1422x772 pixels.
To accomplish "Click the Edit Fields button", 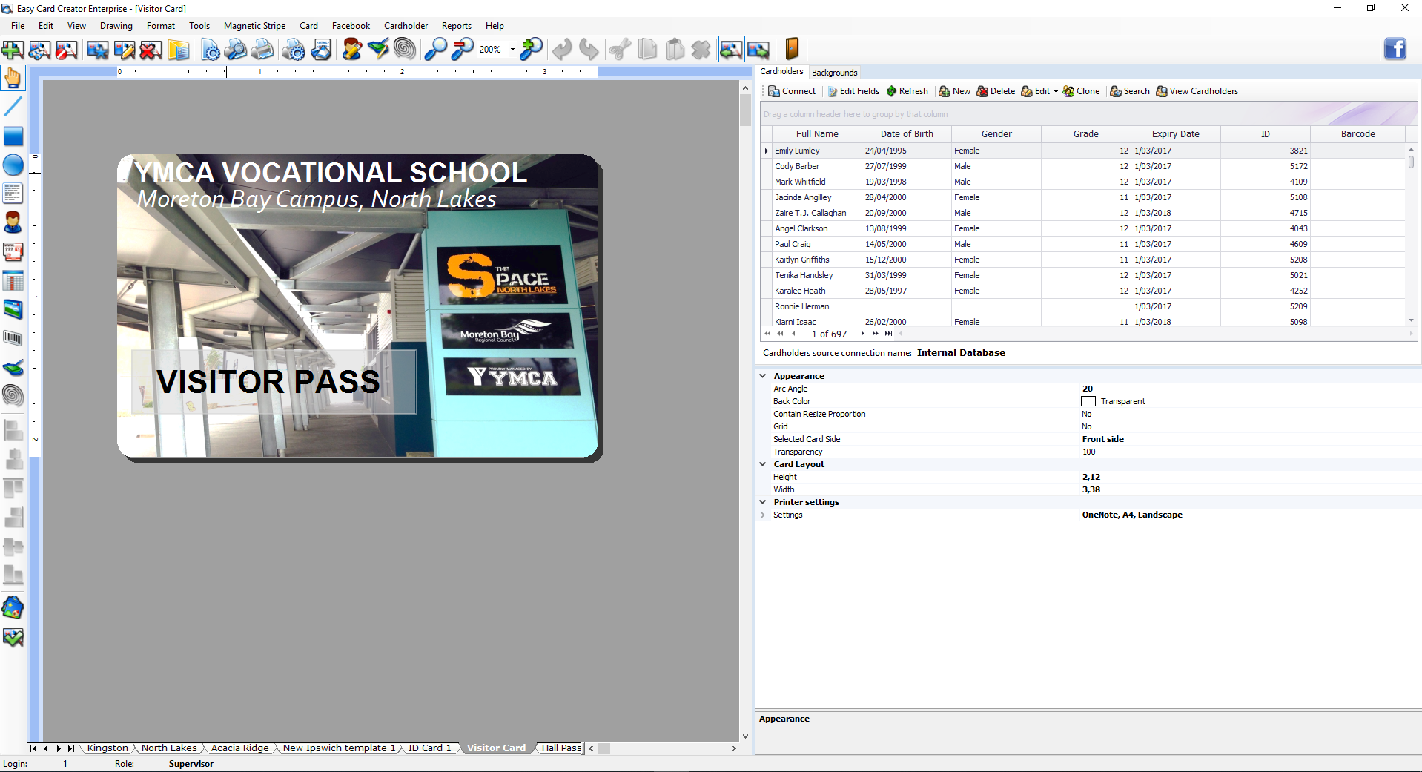I will (853, 91).
